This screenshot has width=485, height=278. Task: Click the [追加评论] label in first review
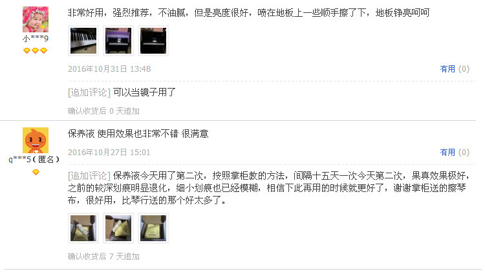[89, 92]
